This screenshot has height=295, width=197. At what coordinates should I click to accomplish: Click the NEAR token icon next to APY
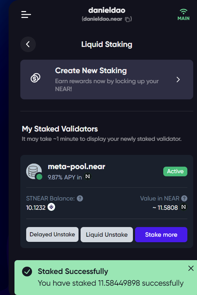(87, 176)
